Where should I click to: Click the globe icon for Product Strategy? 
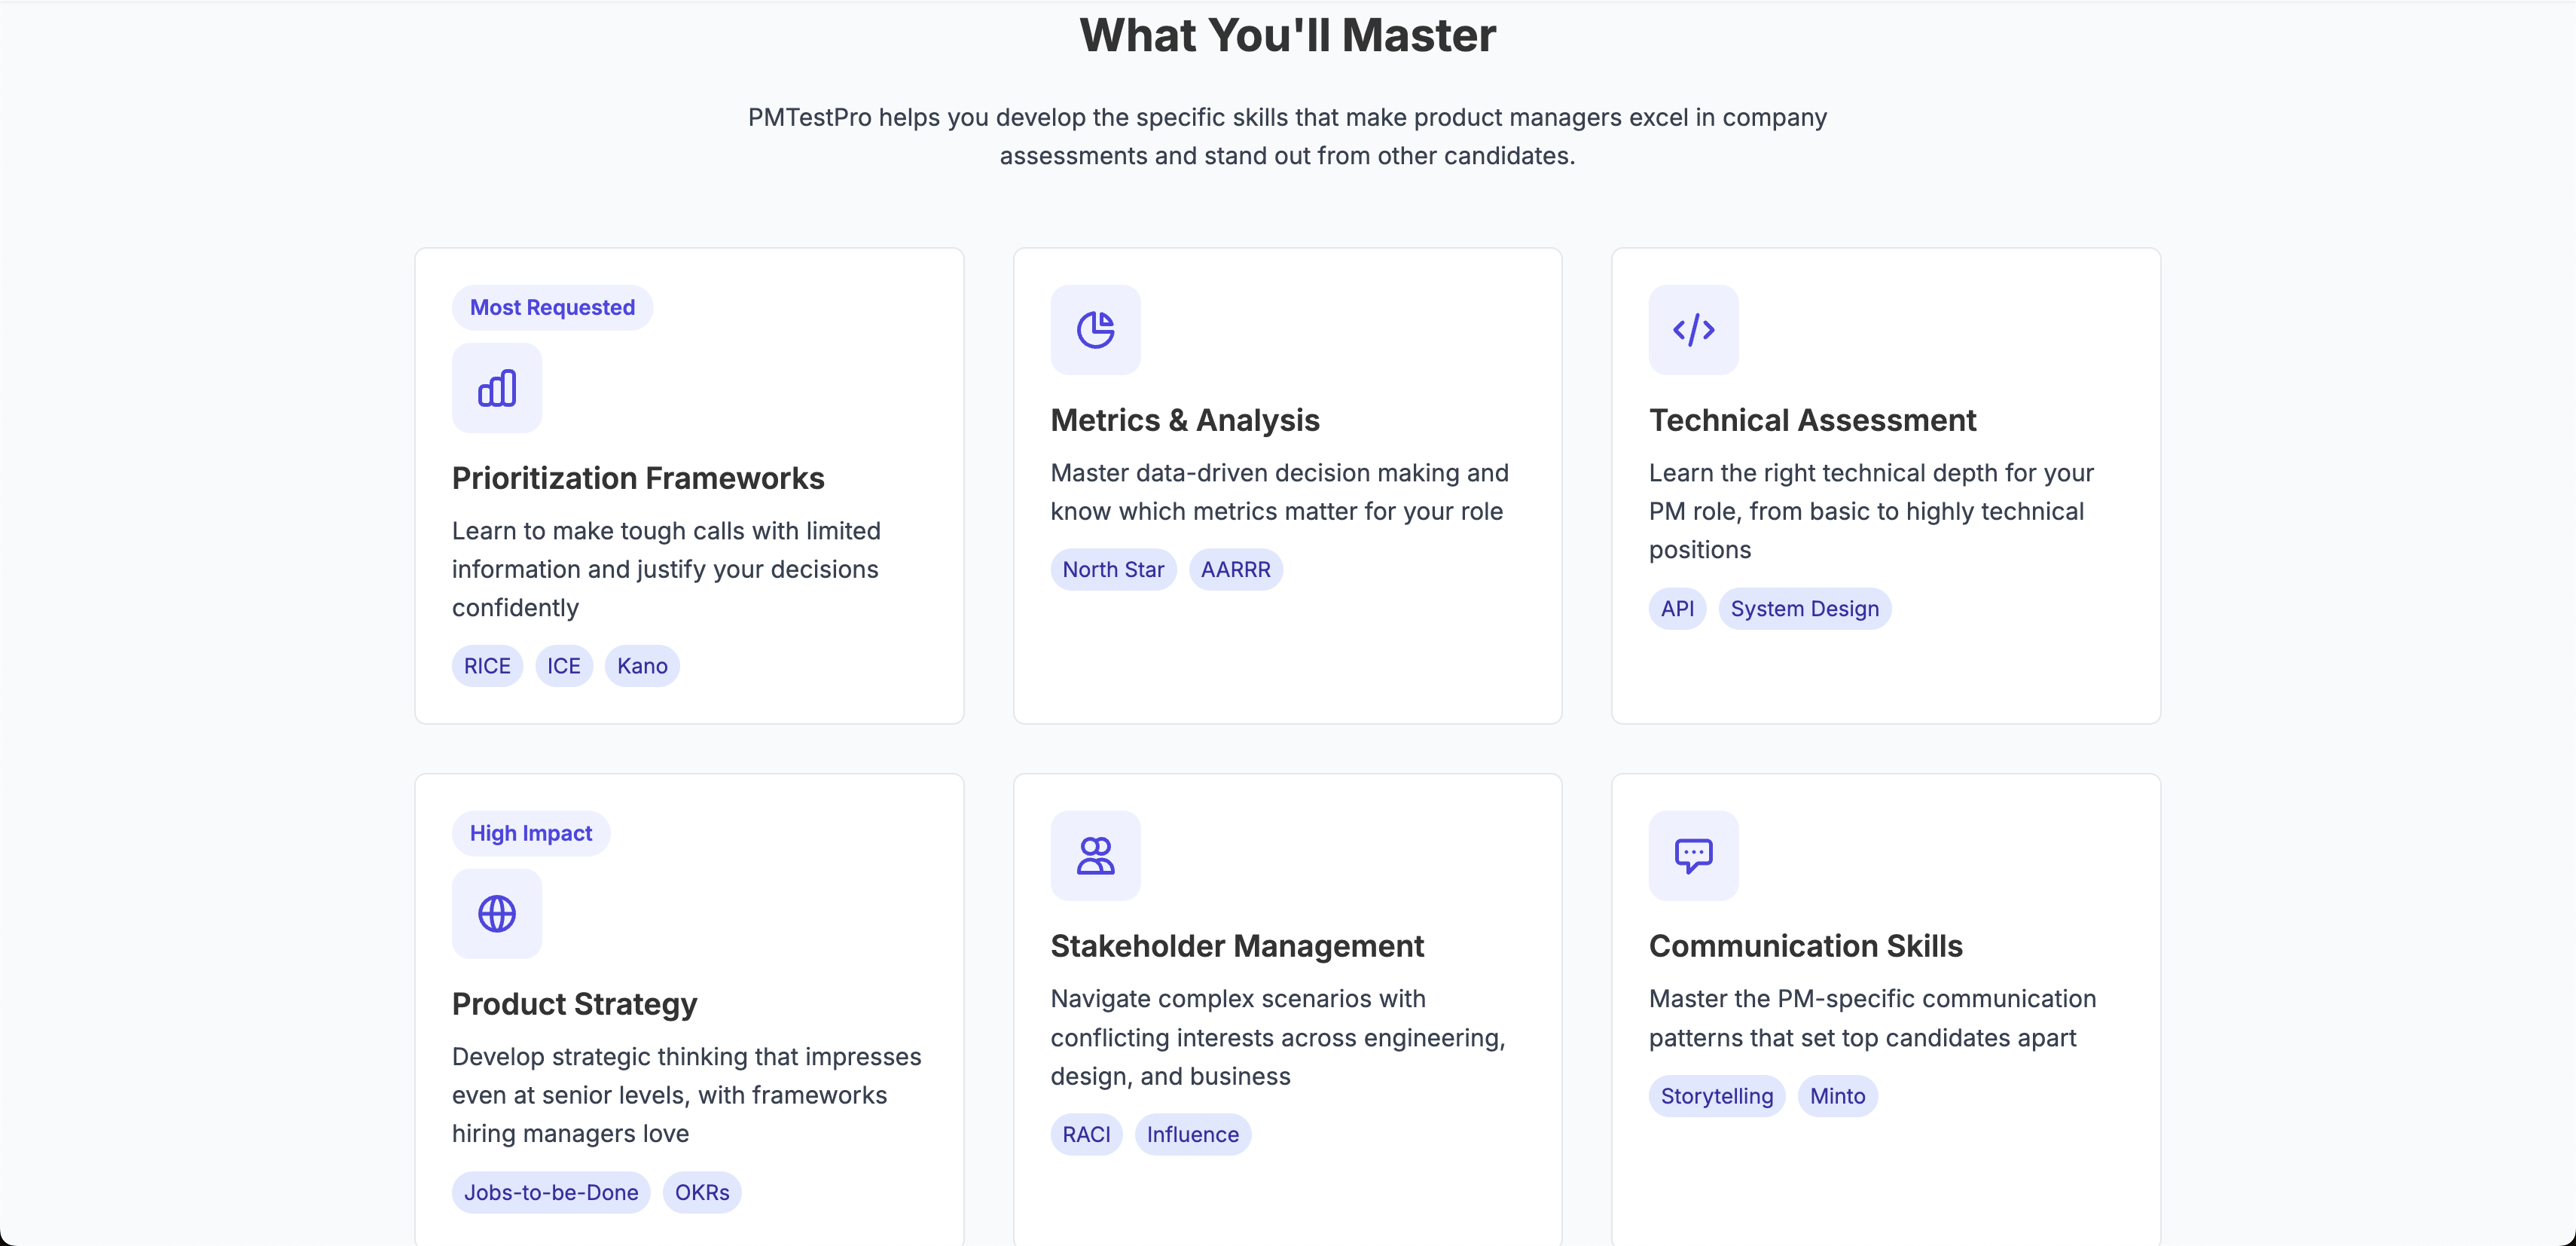click(x=496, y=914)
